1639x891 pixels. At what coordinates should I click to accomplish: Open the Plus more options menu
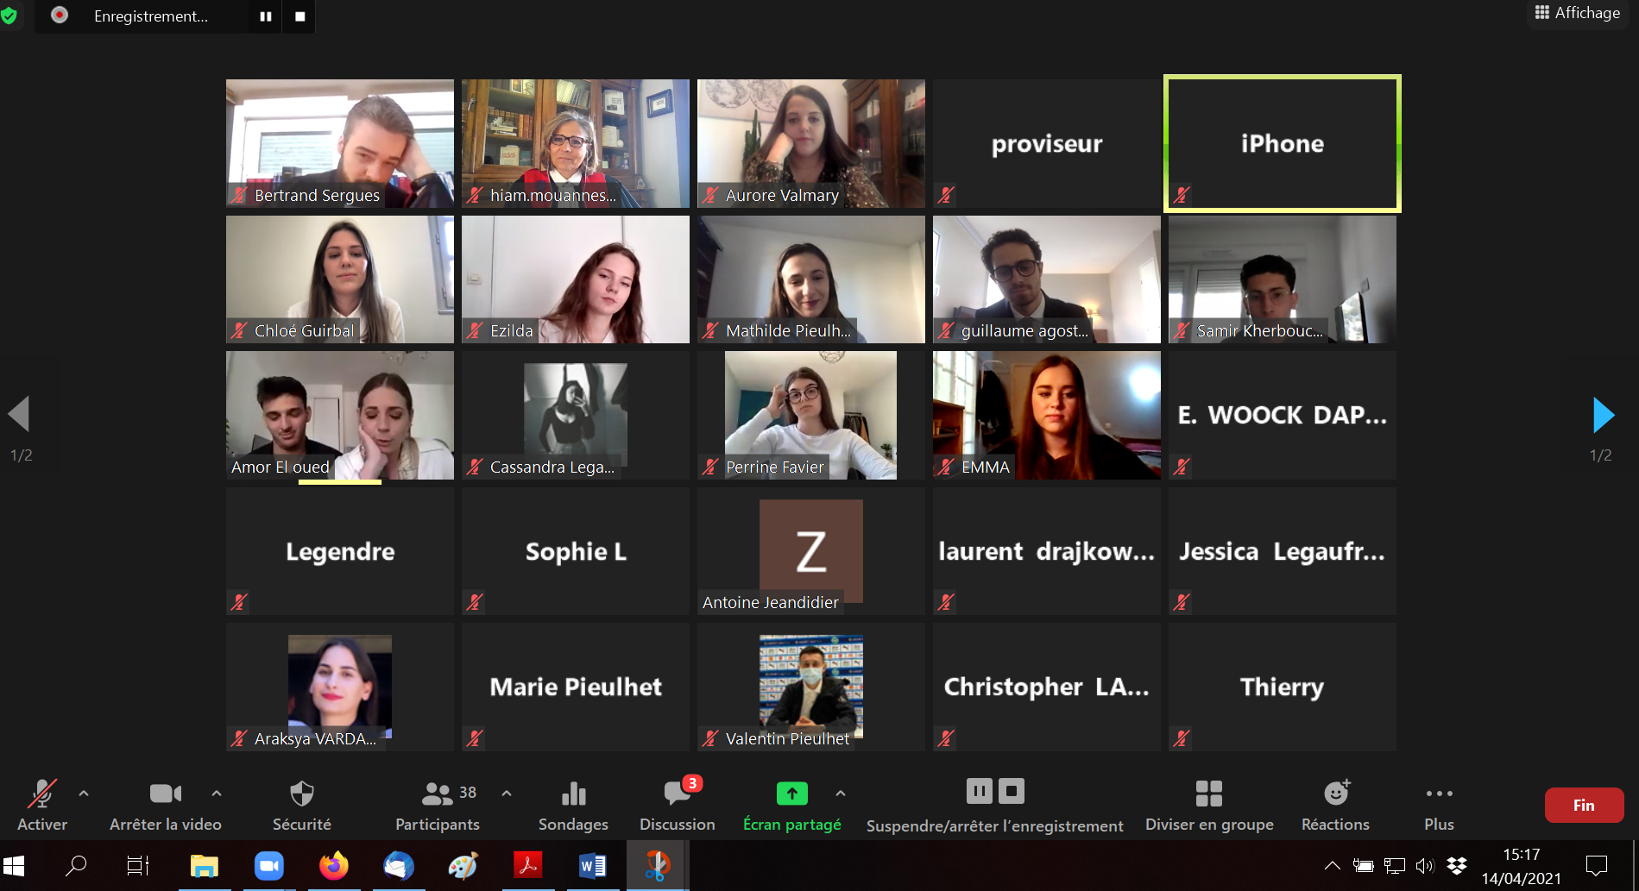click(x=1439, y=806)
